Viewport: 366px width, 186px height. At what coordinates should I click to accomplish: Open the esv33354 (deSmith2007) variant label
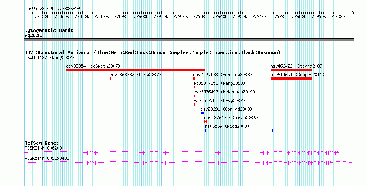93,66
